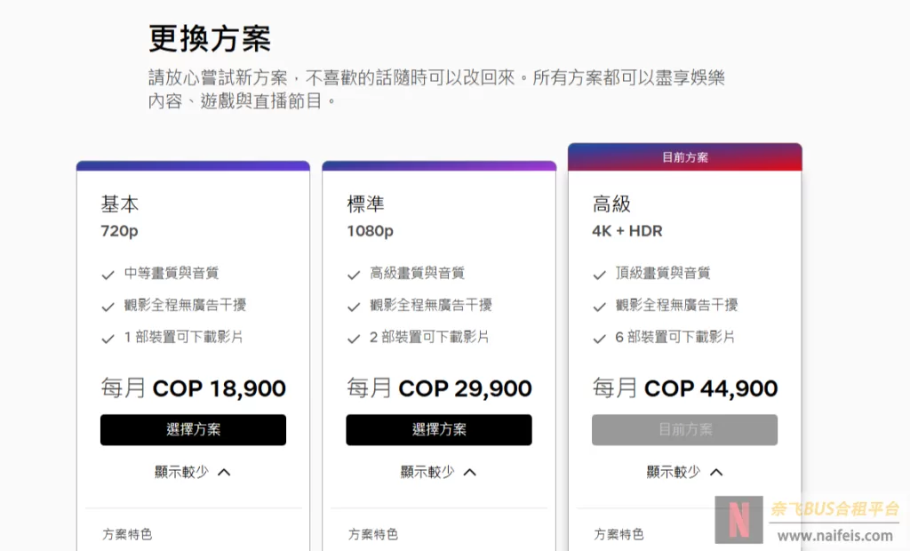Click the greyed 目前方案 button
This screenshot has height=551, width=910.
pos(685,429)
